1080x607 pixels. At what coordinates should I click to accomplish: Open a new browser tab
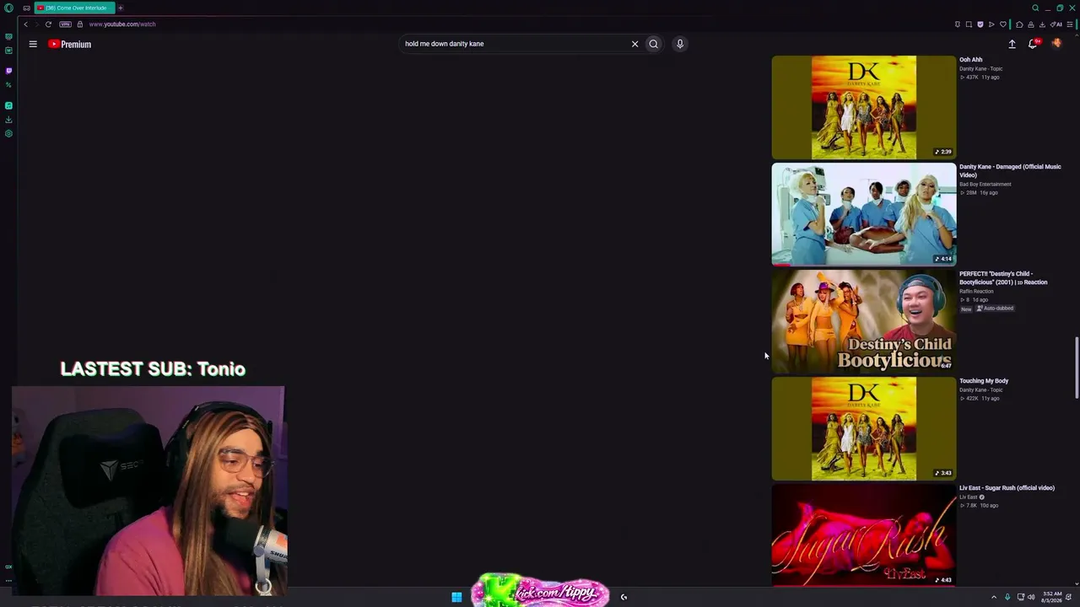coord(121,8)
